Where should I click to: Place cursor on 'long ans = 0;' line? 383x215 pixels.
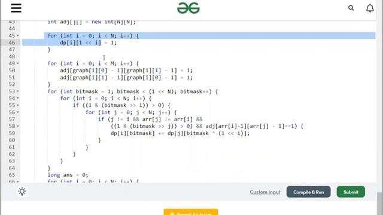(x=68, y=175)
